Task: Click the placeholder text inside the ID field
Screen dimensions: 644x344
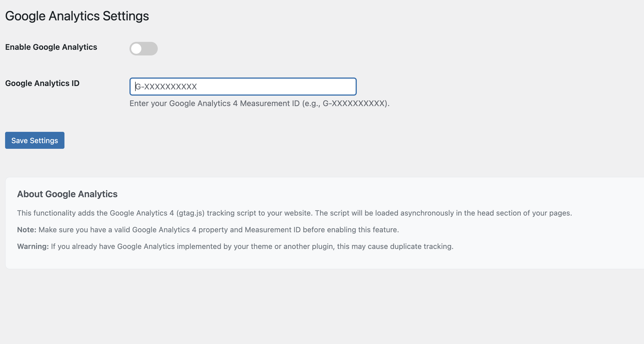Action: [166, 87]
